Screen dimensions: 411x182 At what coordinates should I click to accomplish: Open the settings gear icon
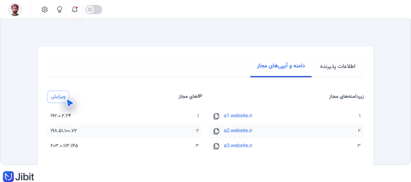45,10
